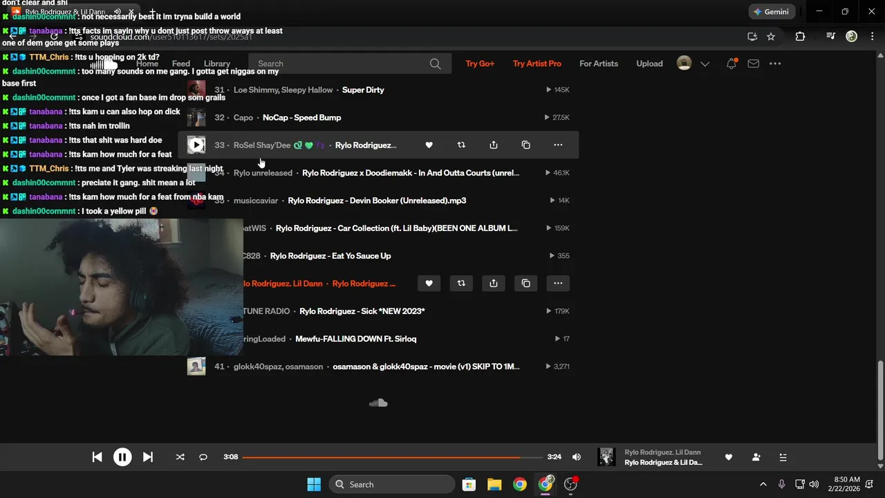Select track Rylo Rodriguez - Eat Yo Sauce Up
Viewport: 885px width, 498px height.
(330, 256)
